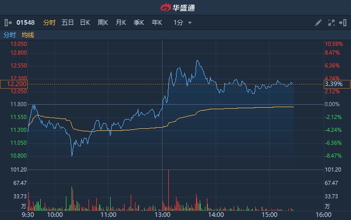The image size is (351, 220).
Task: Toggle the 分时 price line legend
Action: click(x=10, y=35)
